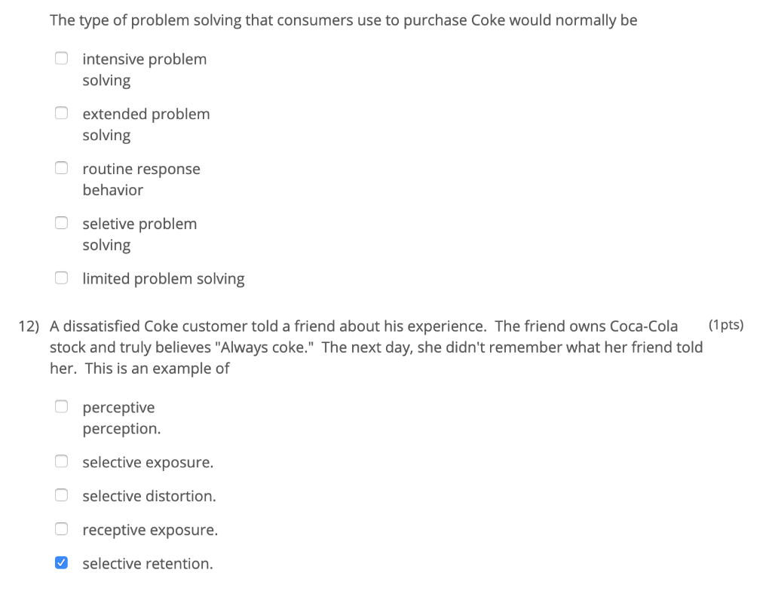Click the "selective retention" label text
This screenshot has height=591, width=772.
pyautogui.click(x=148, y=563)
